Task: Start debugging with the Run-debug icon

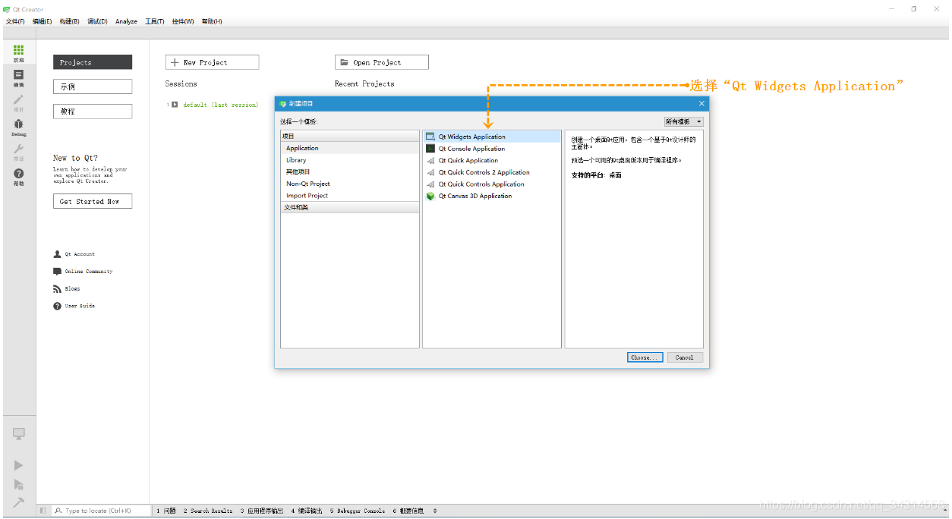Action: [19, 484]
